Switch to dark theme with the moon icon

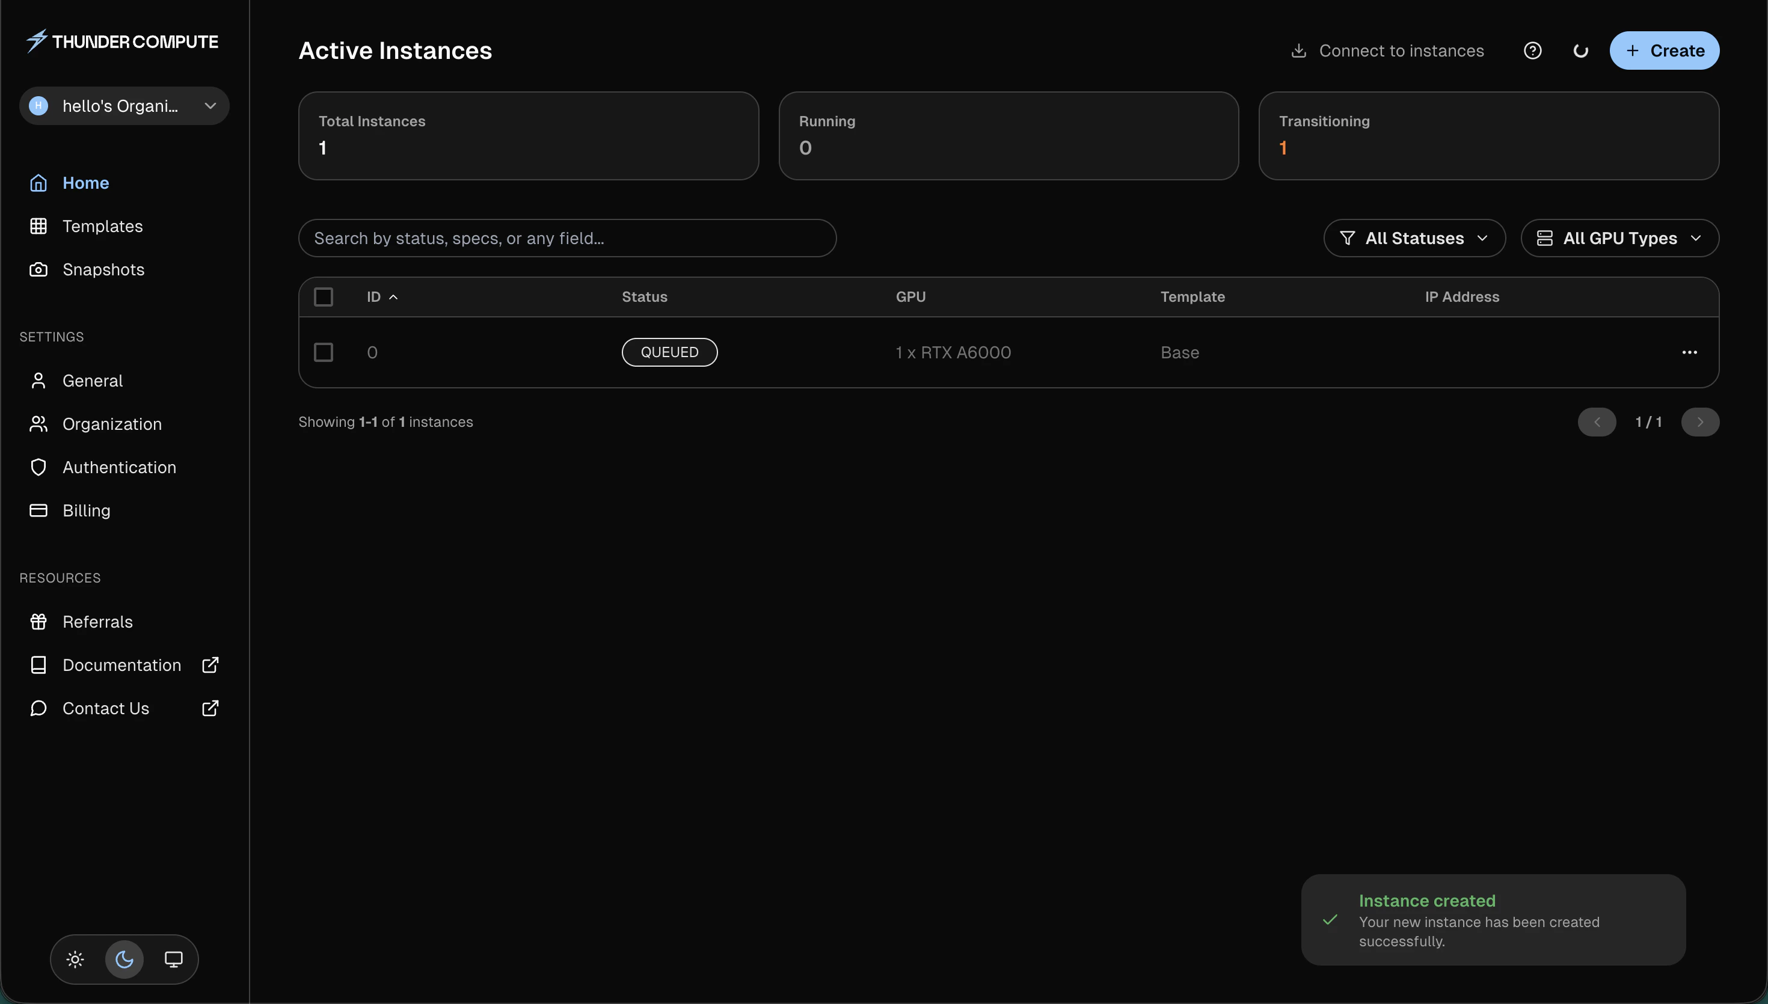click(x=124, y=959)
